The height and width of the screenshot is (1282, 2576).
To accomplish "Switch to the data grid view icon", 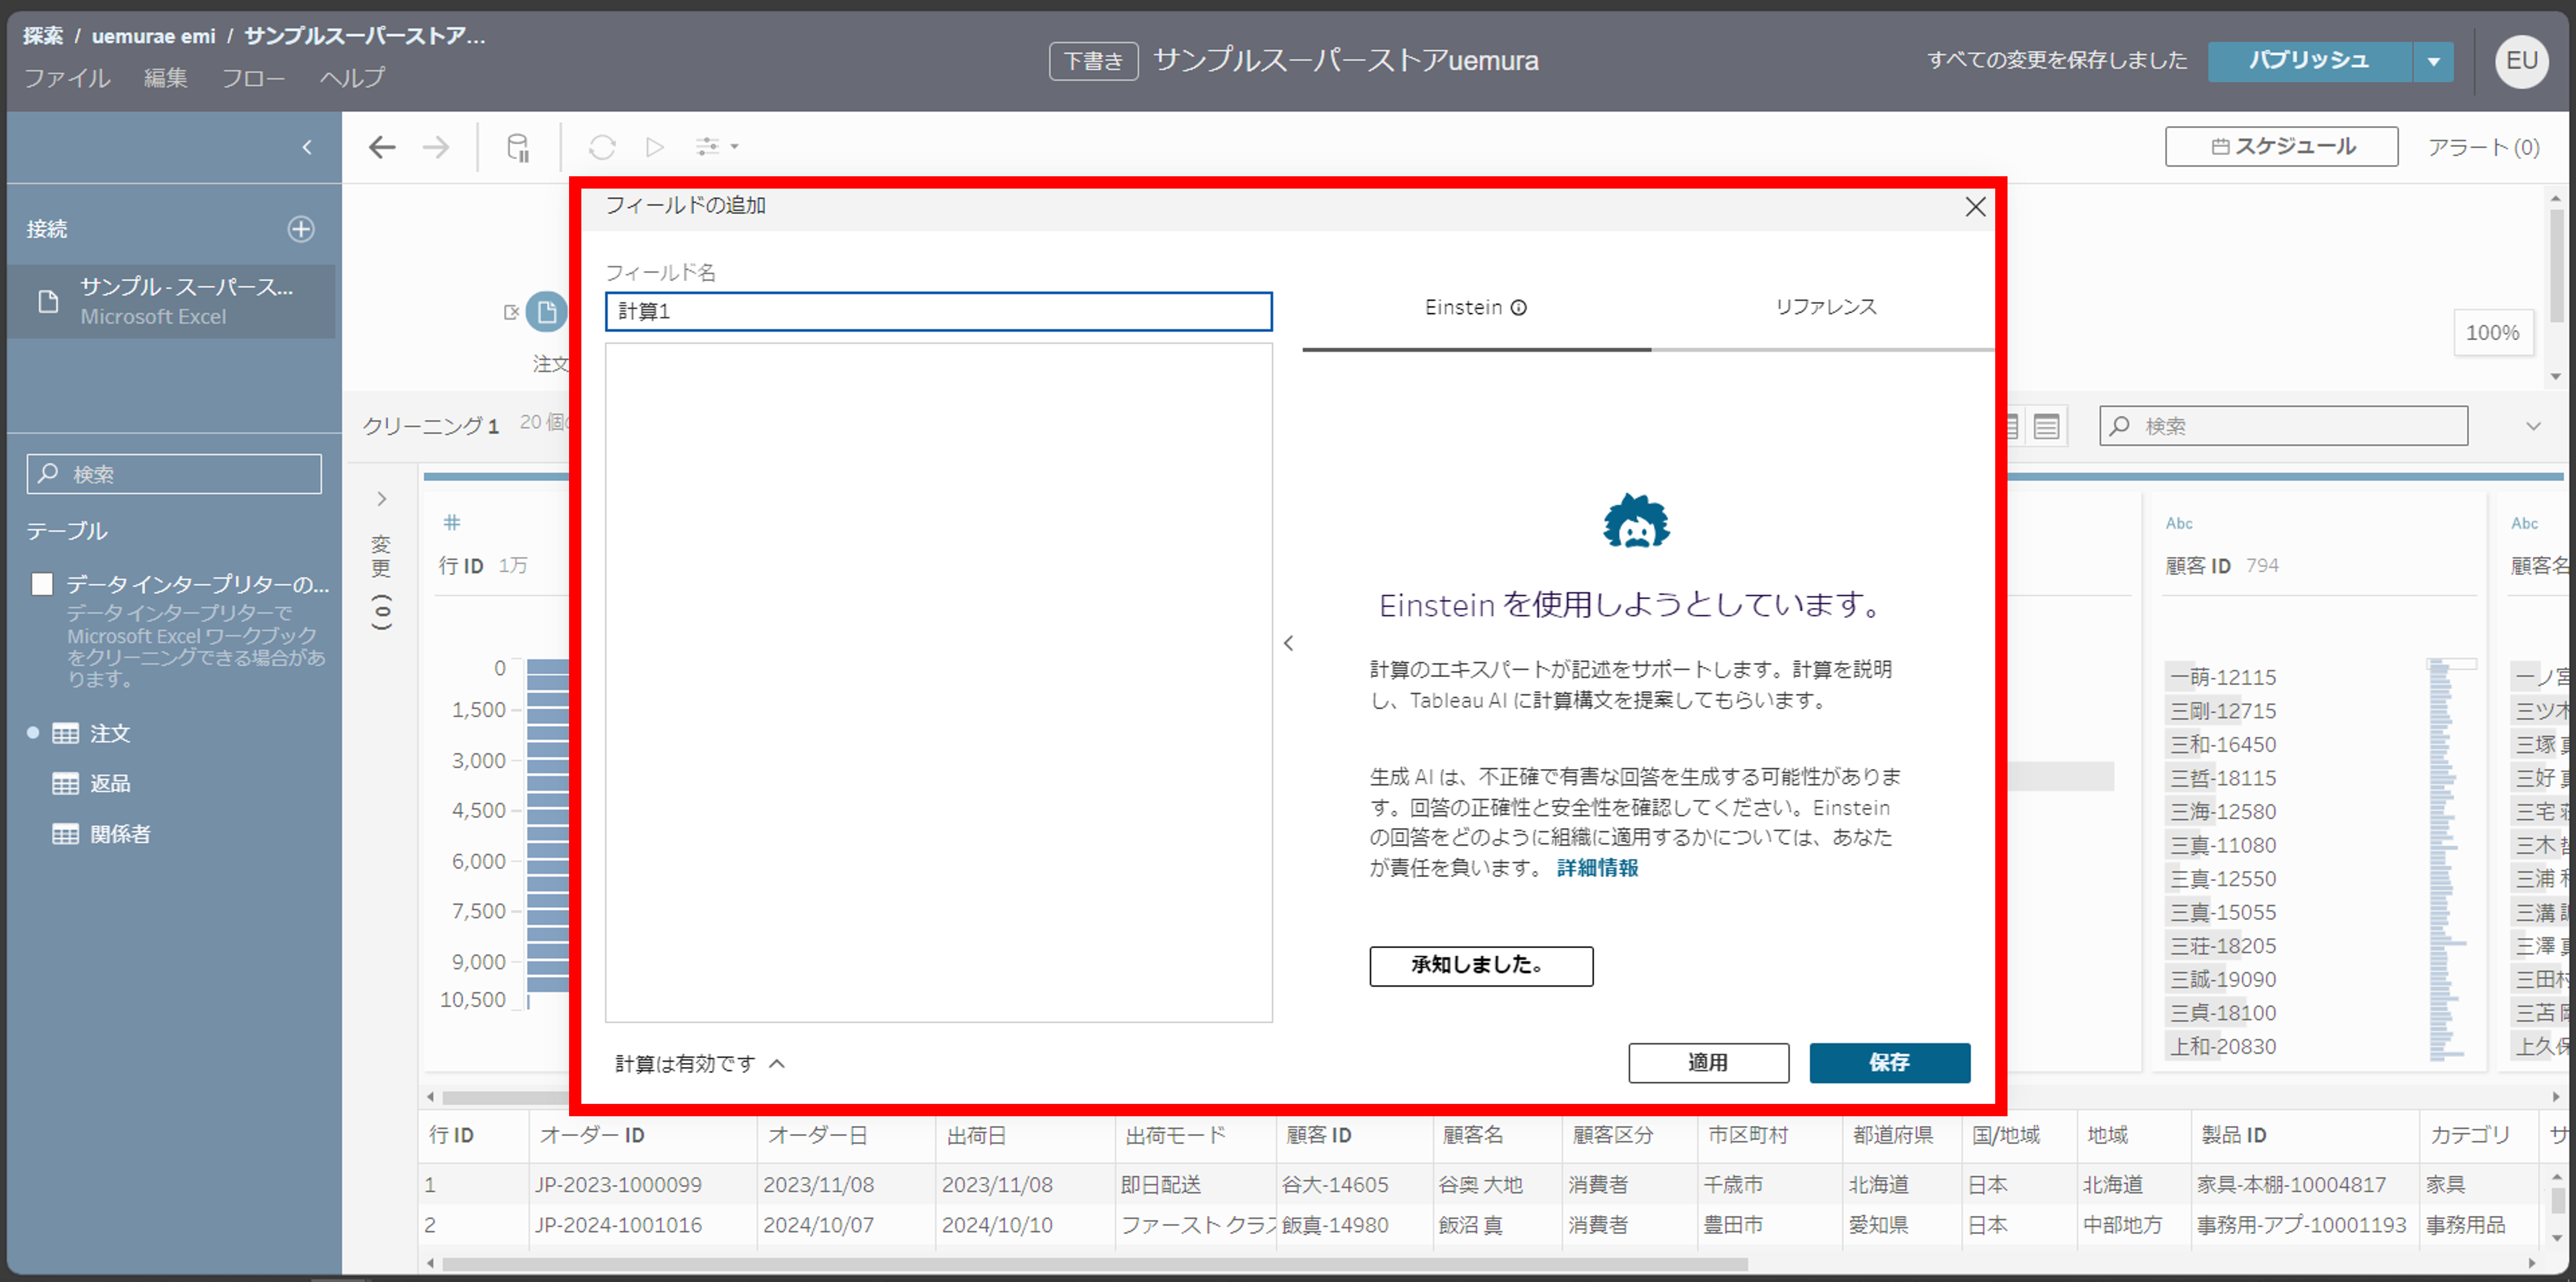I will click(x=2046, y=427).
